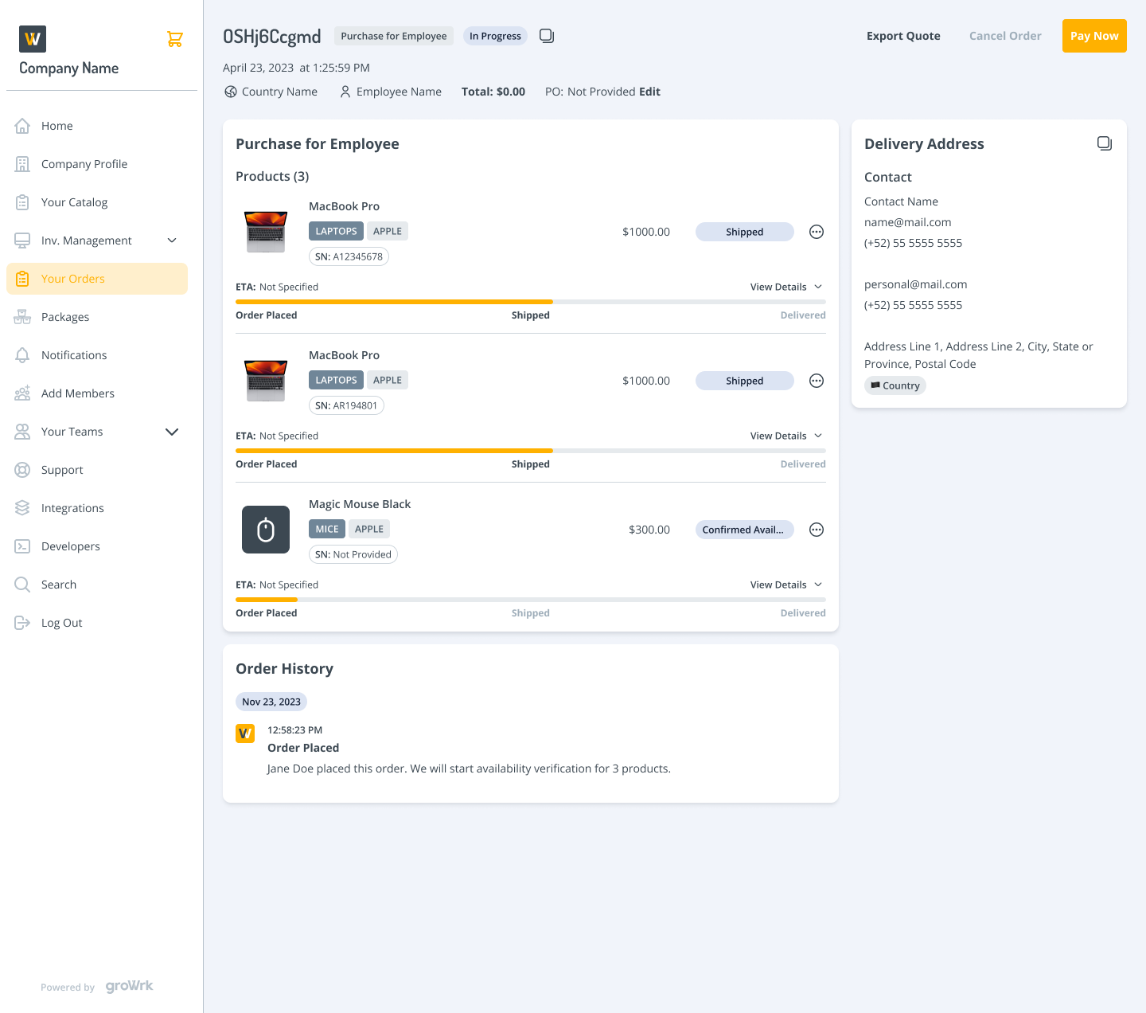This screenshot has width=1146, height=1013.
Task: Go to the Packages page
Action: [65, 317]
